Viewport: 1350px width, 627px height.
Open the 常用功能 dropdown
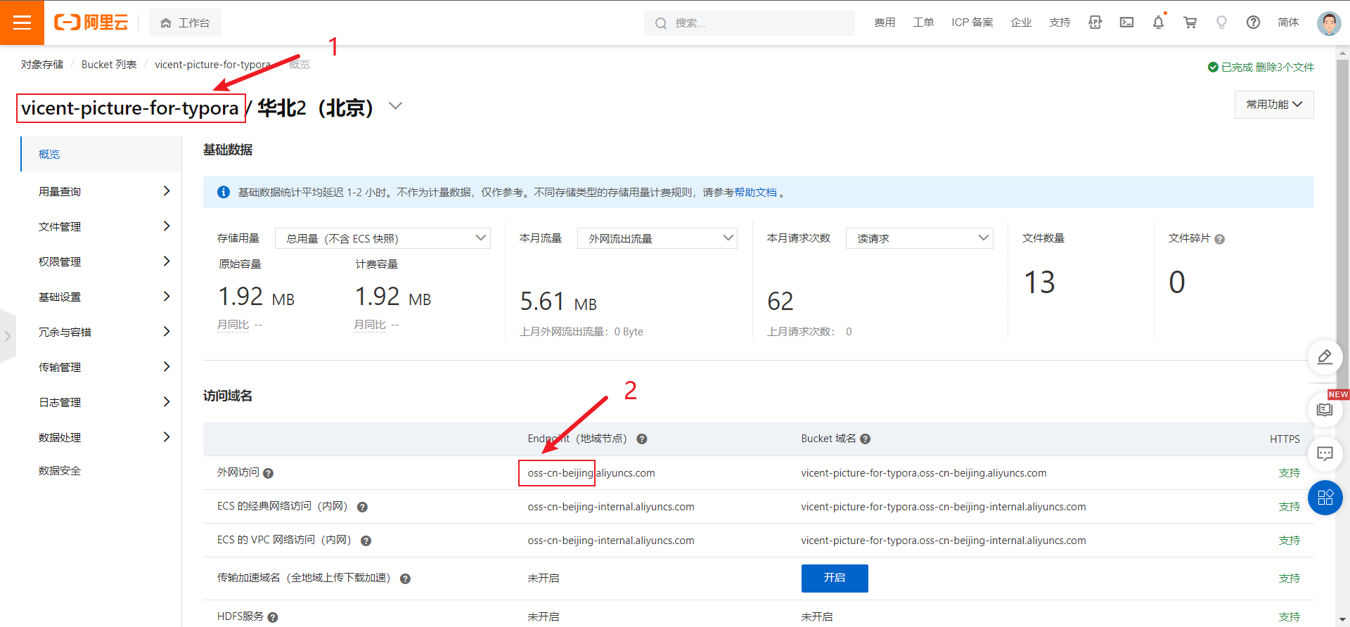1274,104
